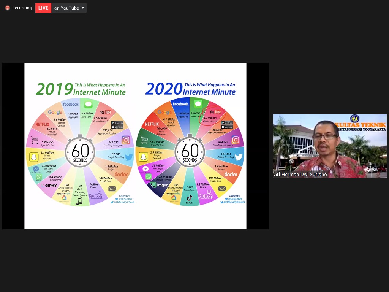The image size is (389, 292).
Task: Click the Netflix logo in the 2019 chart
Action: (x=43, y=124)
